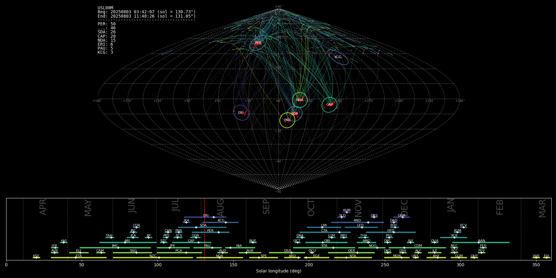Screen dimensions: 556x278
Task: Select the STA shower bar in the timeline
Action: (324, 248)
